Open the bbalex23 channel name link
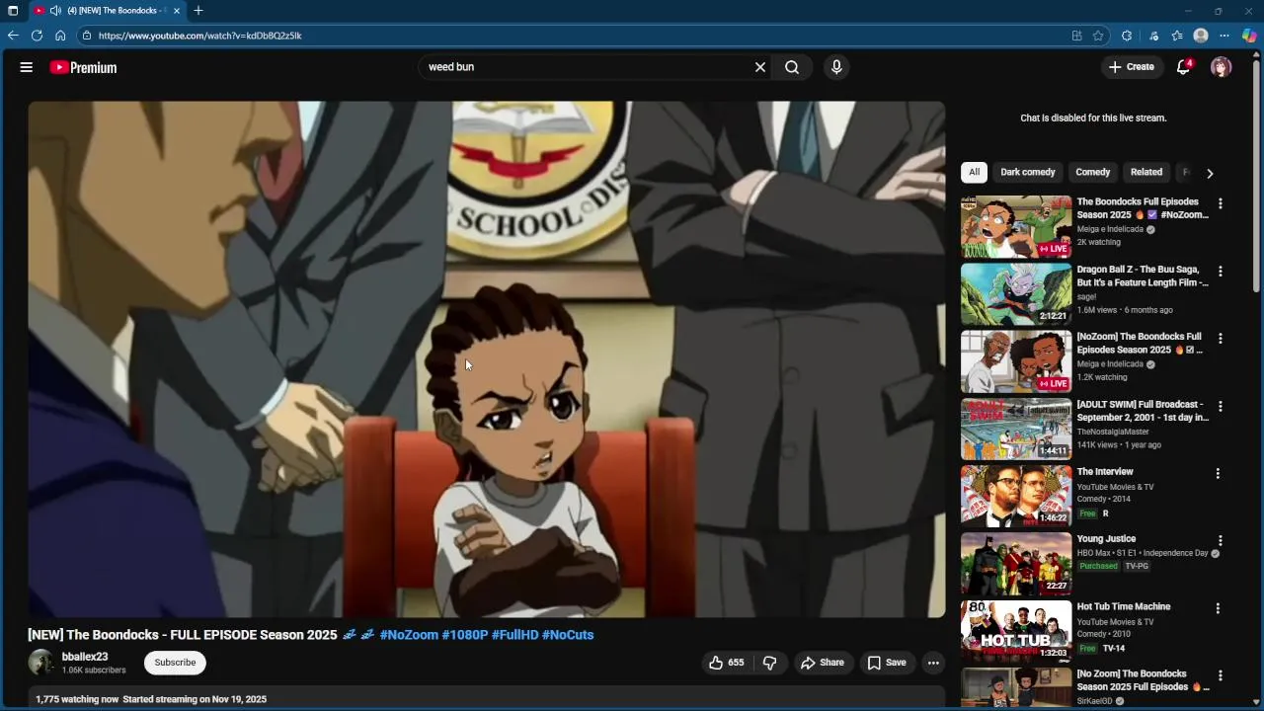 point(85,657)
